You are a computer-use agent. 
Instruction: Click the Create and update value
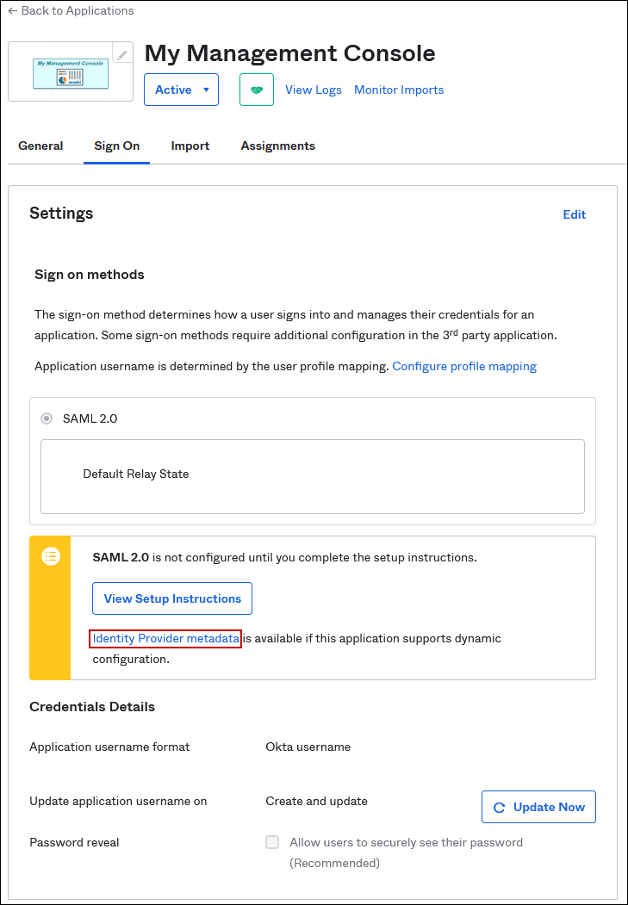pos(316,801)
